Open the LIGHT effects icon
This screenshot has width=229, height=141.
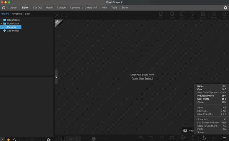pyautogui.click(x=193, y=14)
